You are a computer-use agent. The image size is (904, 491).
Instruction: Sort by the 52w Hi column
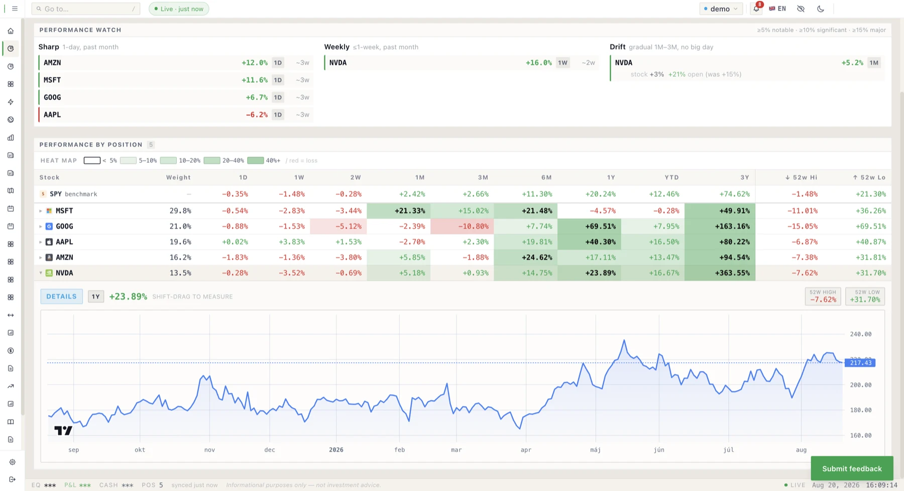pyautogui.click(x=801, y=177)
